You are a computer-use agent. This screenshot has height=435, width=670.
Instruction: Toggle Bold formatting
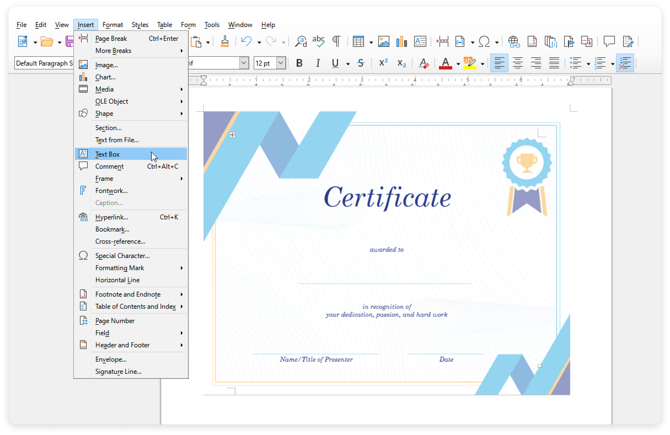click(299, 63)
